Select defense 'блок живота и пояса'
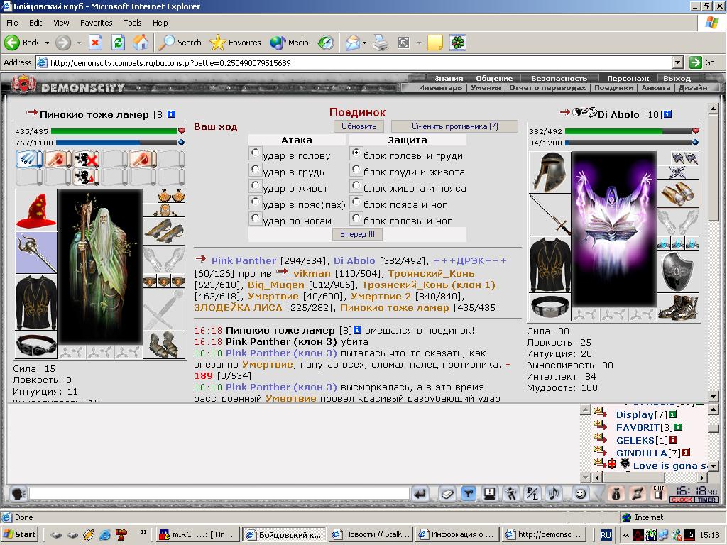Image resolution: width=727 pixels, height=545 pixels. (x=356, y=185)
